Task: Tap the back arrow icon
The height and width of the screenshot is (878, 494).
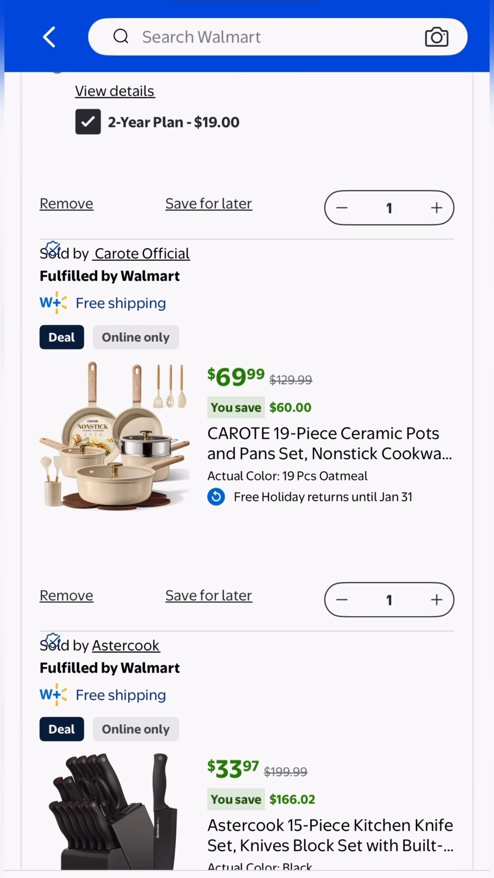Action: 49,37
